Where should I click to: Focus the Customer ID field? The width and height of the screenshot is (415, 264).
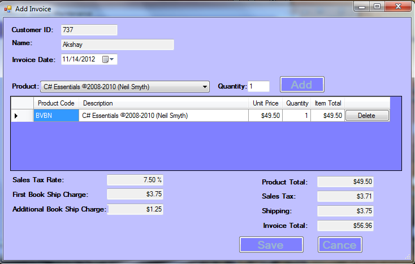pos(89,30)
